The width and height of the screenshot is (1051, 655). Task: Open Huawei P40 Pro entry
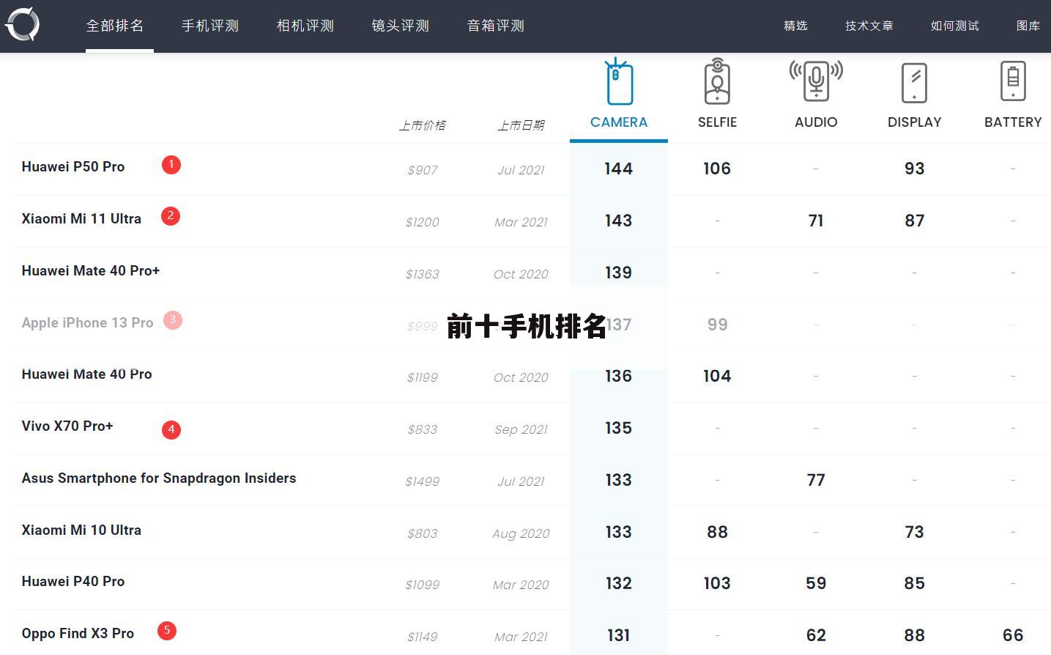pos(73,582)
